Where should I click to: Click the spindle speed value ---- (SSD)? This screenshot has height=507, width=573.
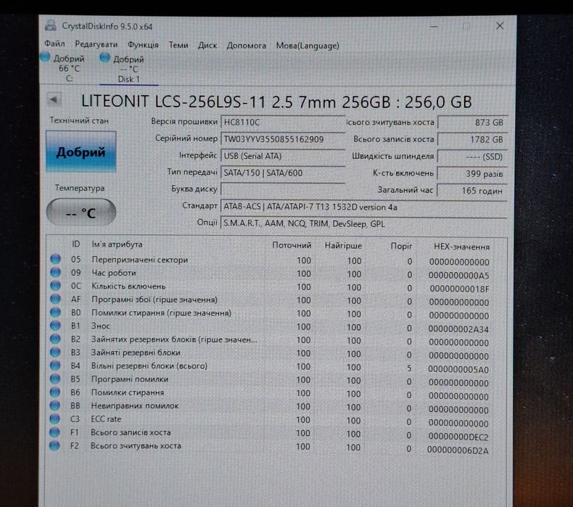(472, 157)
